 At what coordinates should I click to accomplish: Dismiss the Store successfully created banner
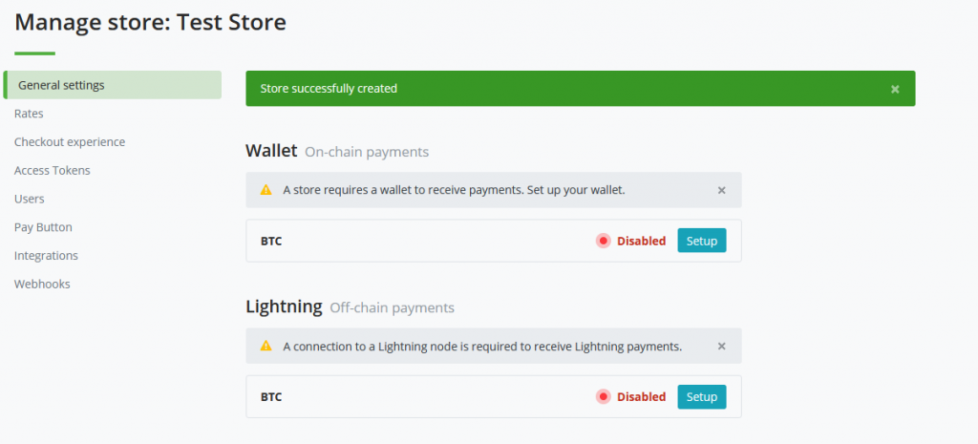tap(895, 89)
